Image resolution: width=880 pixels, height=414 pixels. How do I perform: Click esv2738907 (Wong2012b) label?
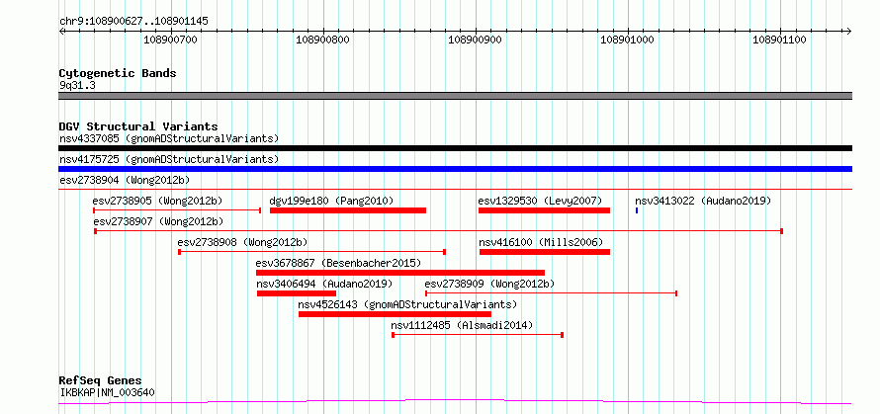pos(158,221)
